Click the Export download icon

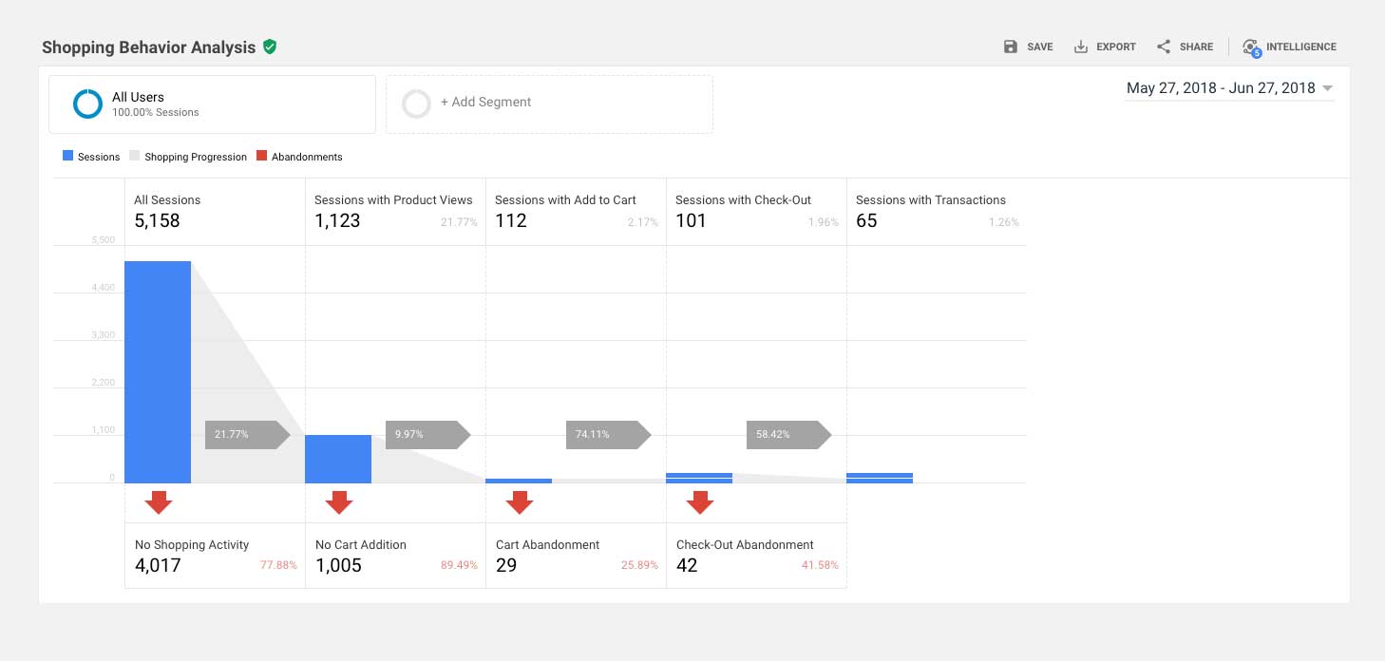click(1080, 47)
